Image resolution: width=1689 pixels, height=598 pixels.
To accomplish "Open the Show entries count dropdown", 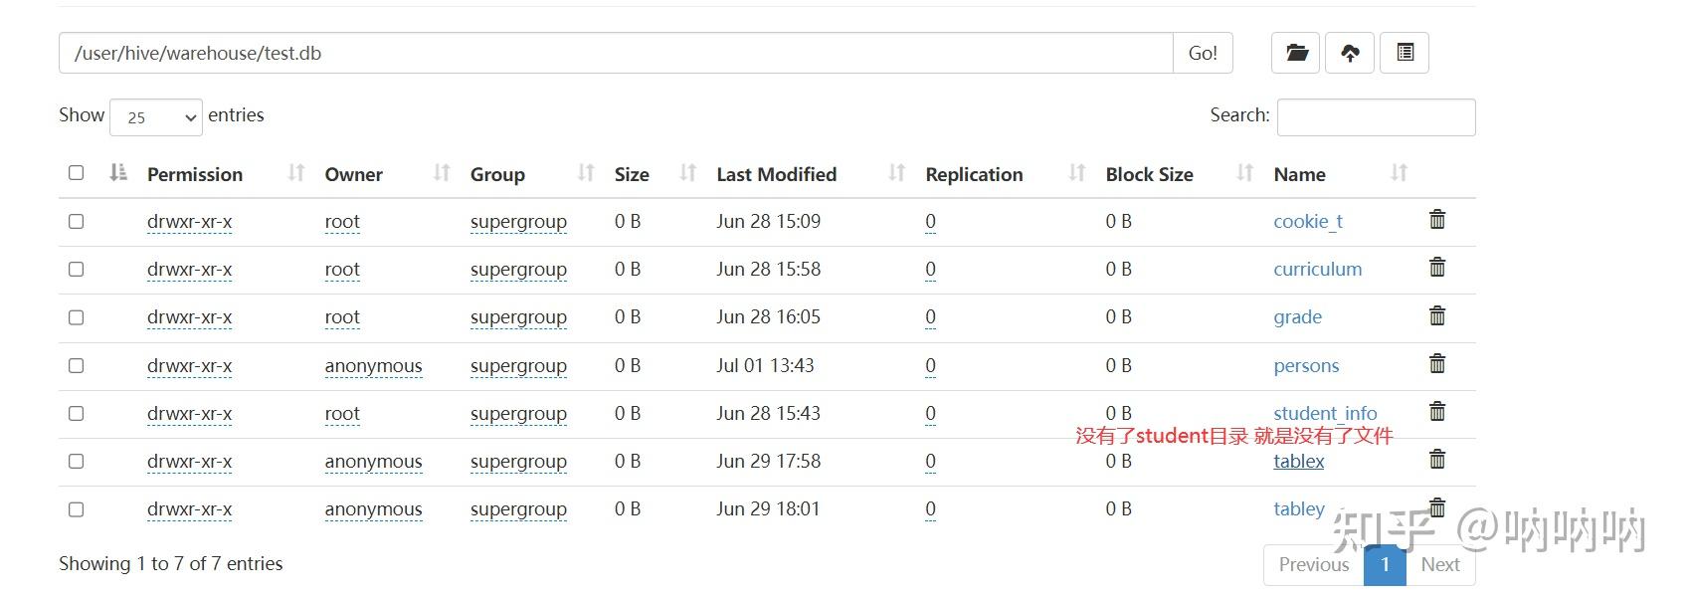I will [x=156, y=117].
